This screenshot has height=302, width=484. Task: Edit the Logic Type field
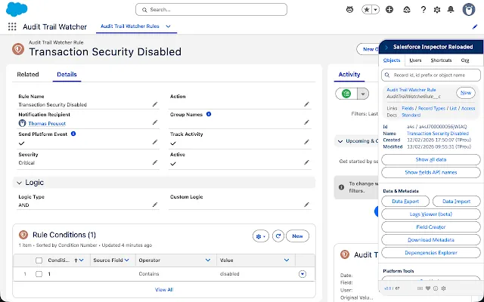pos(155,205)
